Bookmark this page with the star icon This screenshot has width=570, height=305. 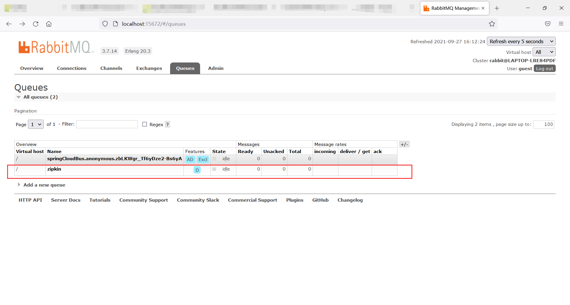tap(492, 24)
